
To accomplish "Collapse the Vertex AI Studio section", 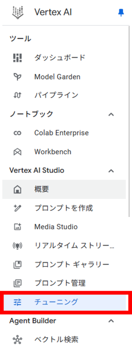I will (111, 171).
